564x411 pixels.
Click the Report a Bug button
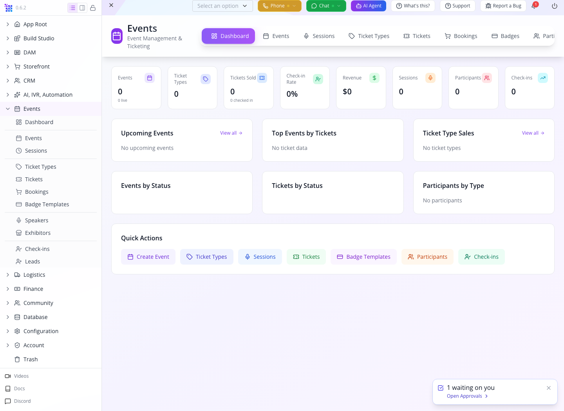tap(503, 6)
